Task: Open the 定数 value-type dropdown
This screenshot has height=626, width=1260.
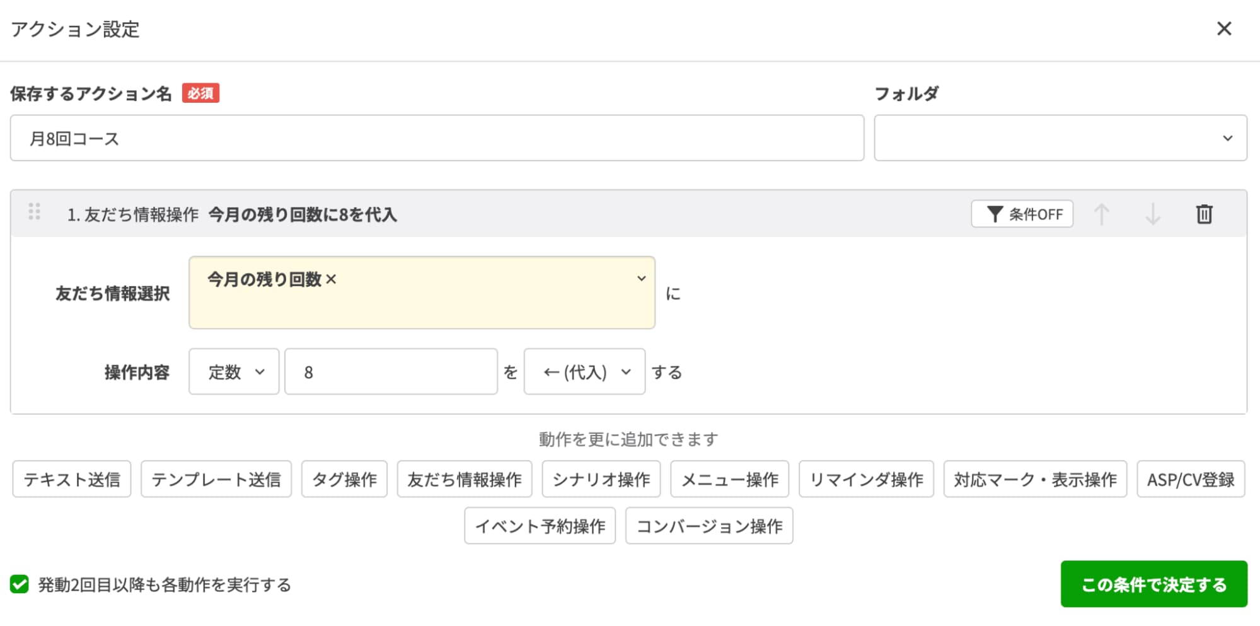Action: pyautogui.click(x=233, y=372)
